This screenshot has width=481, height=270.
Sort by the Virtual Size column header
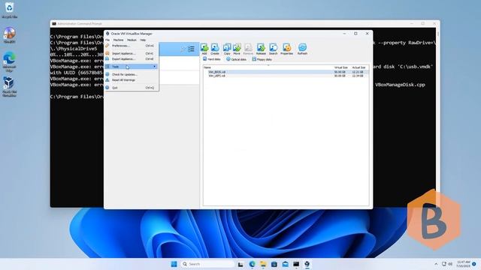(340, 67)
